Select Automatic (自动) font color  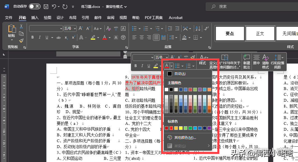click(x=179, y=74)
